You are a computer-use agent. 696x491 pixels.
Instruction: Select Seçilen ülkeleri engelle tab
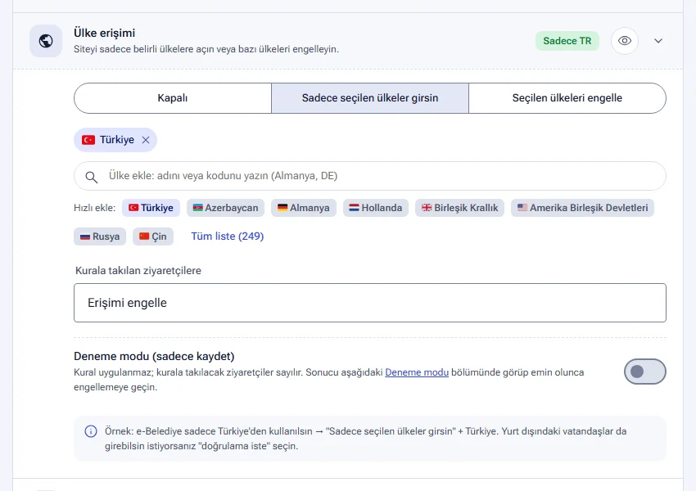point(567,98)
